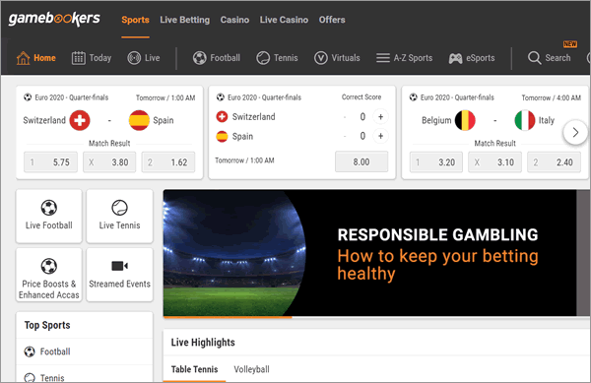
Task: Open the eSports gamepad icon
Action: [455, 58]
